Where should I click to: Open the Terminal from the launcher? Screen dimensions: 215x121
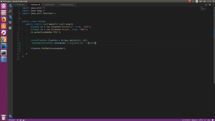click(4, 53)
